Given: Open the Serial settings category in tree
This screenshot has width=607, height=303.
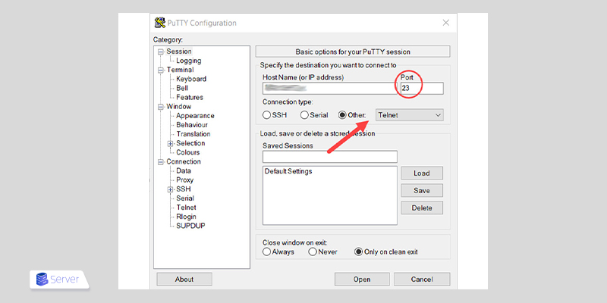Looking at the screenshot, I should (185, 198).
